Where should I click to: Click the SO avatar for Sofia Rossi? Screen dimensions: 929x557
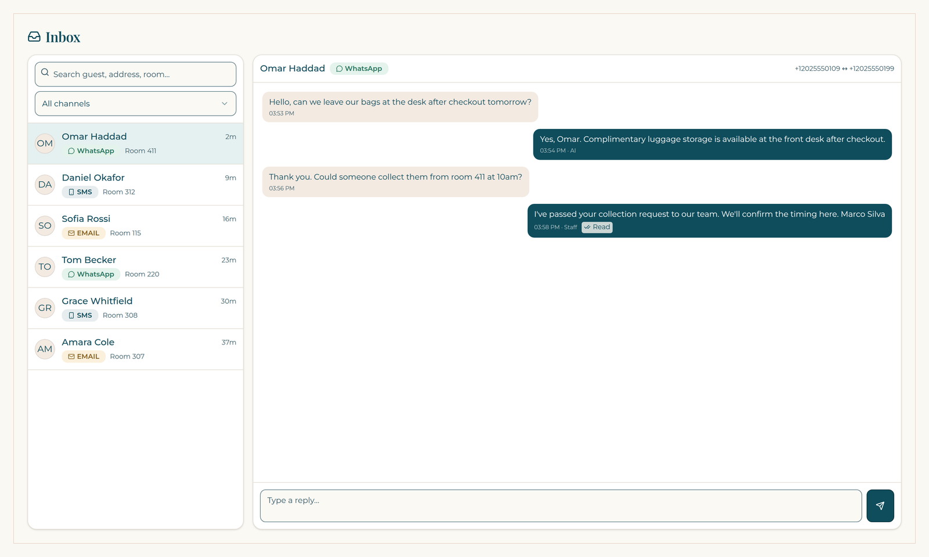[45, 226]
